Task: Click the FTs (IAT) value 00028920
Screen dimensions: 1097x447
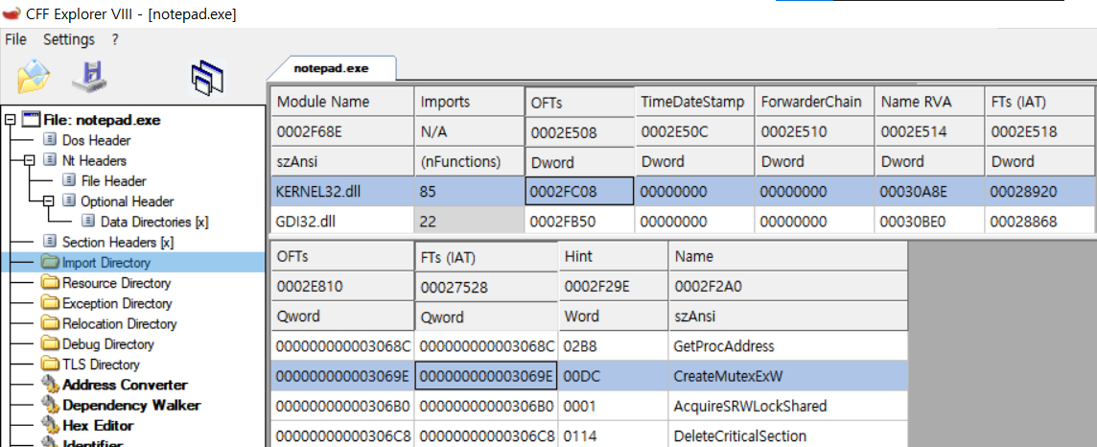Action: [x=1039, y=192]
